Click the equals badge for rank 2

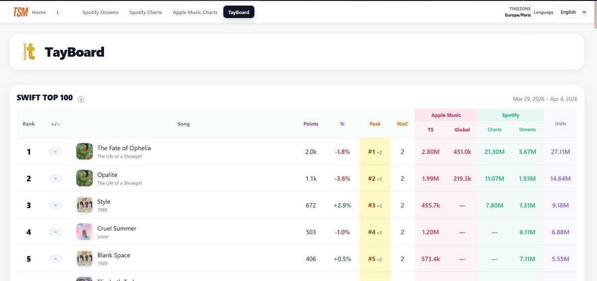(56, 179)
